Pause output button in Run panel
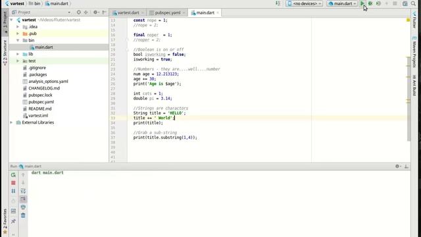The width and height of the screenshot is (421, 237). [13, 191]
